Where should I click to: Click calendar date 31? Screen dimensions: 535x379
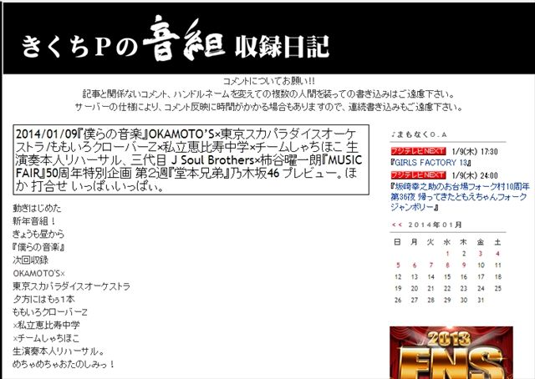click(x=481, y=300)
